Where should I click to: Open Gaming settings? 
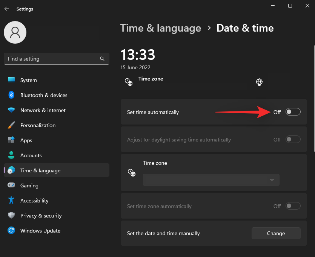point(29,186)
